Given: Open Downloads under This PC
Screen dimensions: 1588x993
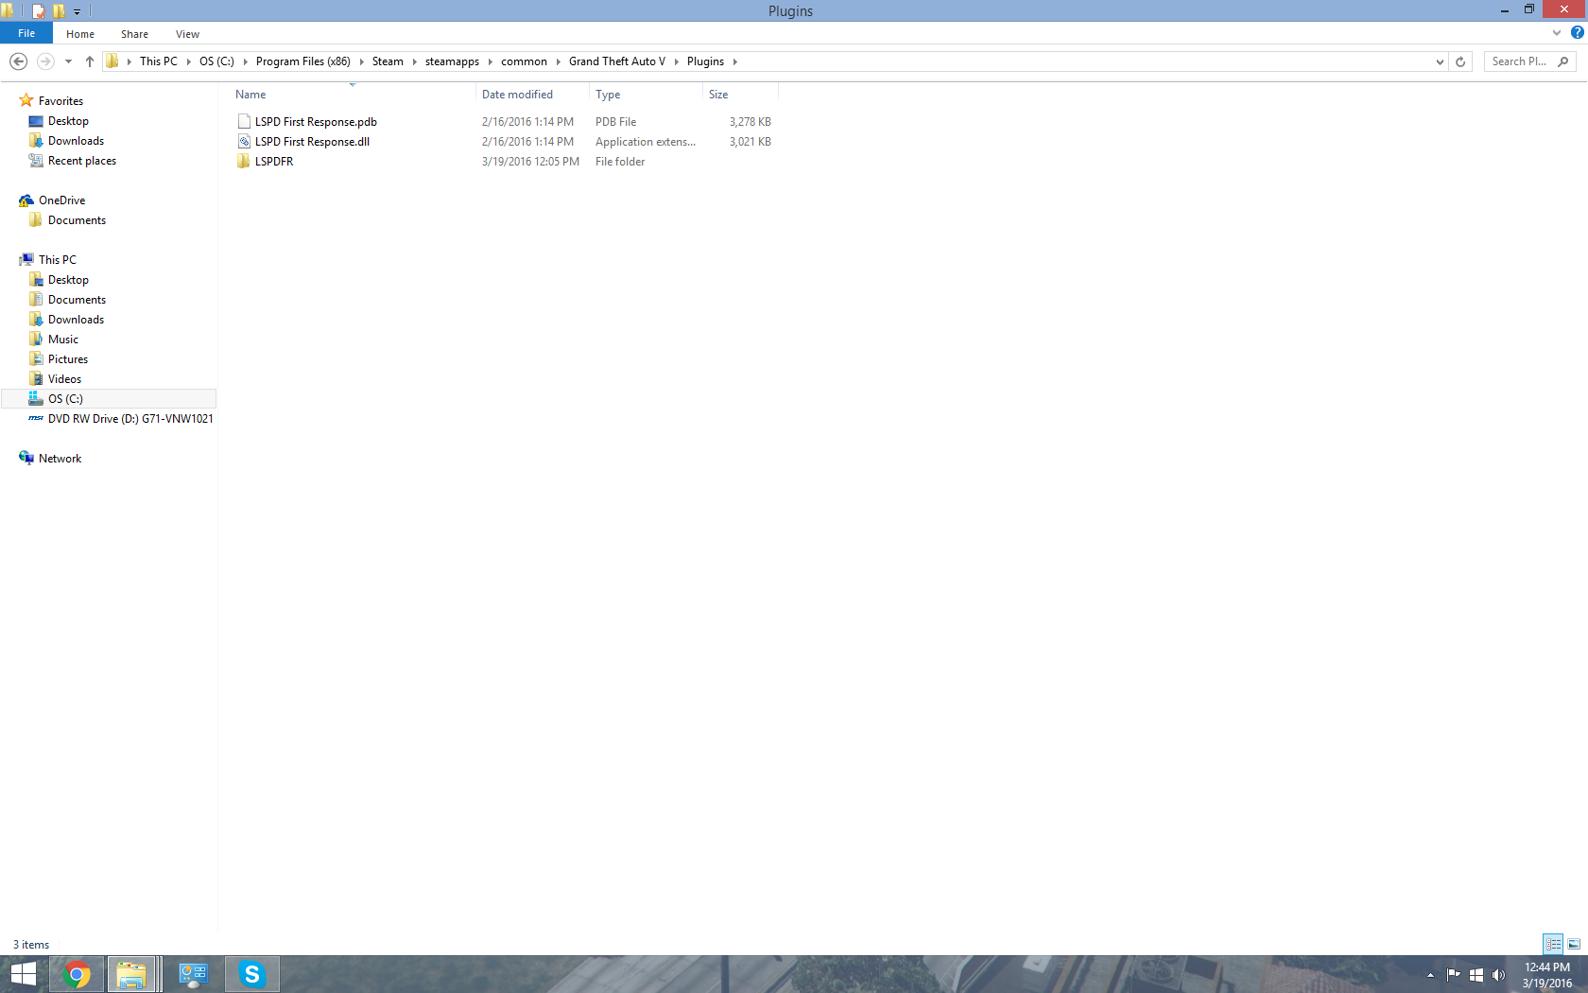Looking at the screenshot, I should [76, 320].
